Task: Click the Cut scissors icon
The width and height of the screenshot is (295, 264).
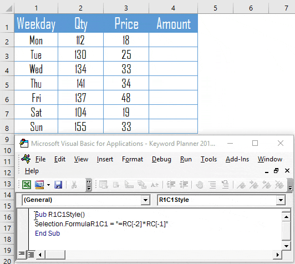Action: click(74, 185)
